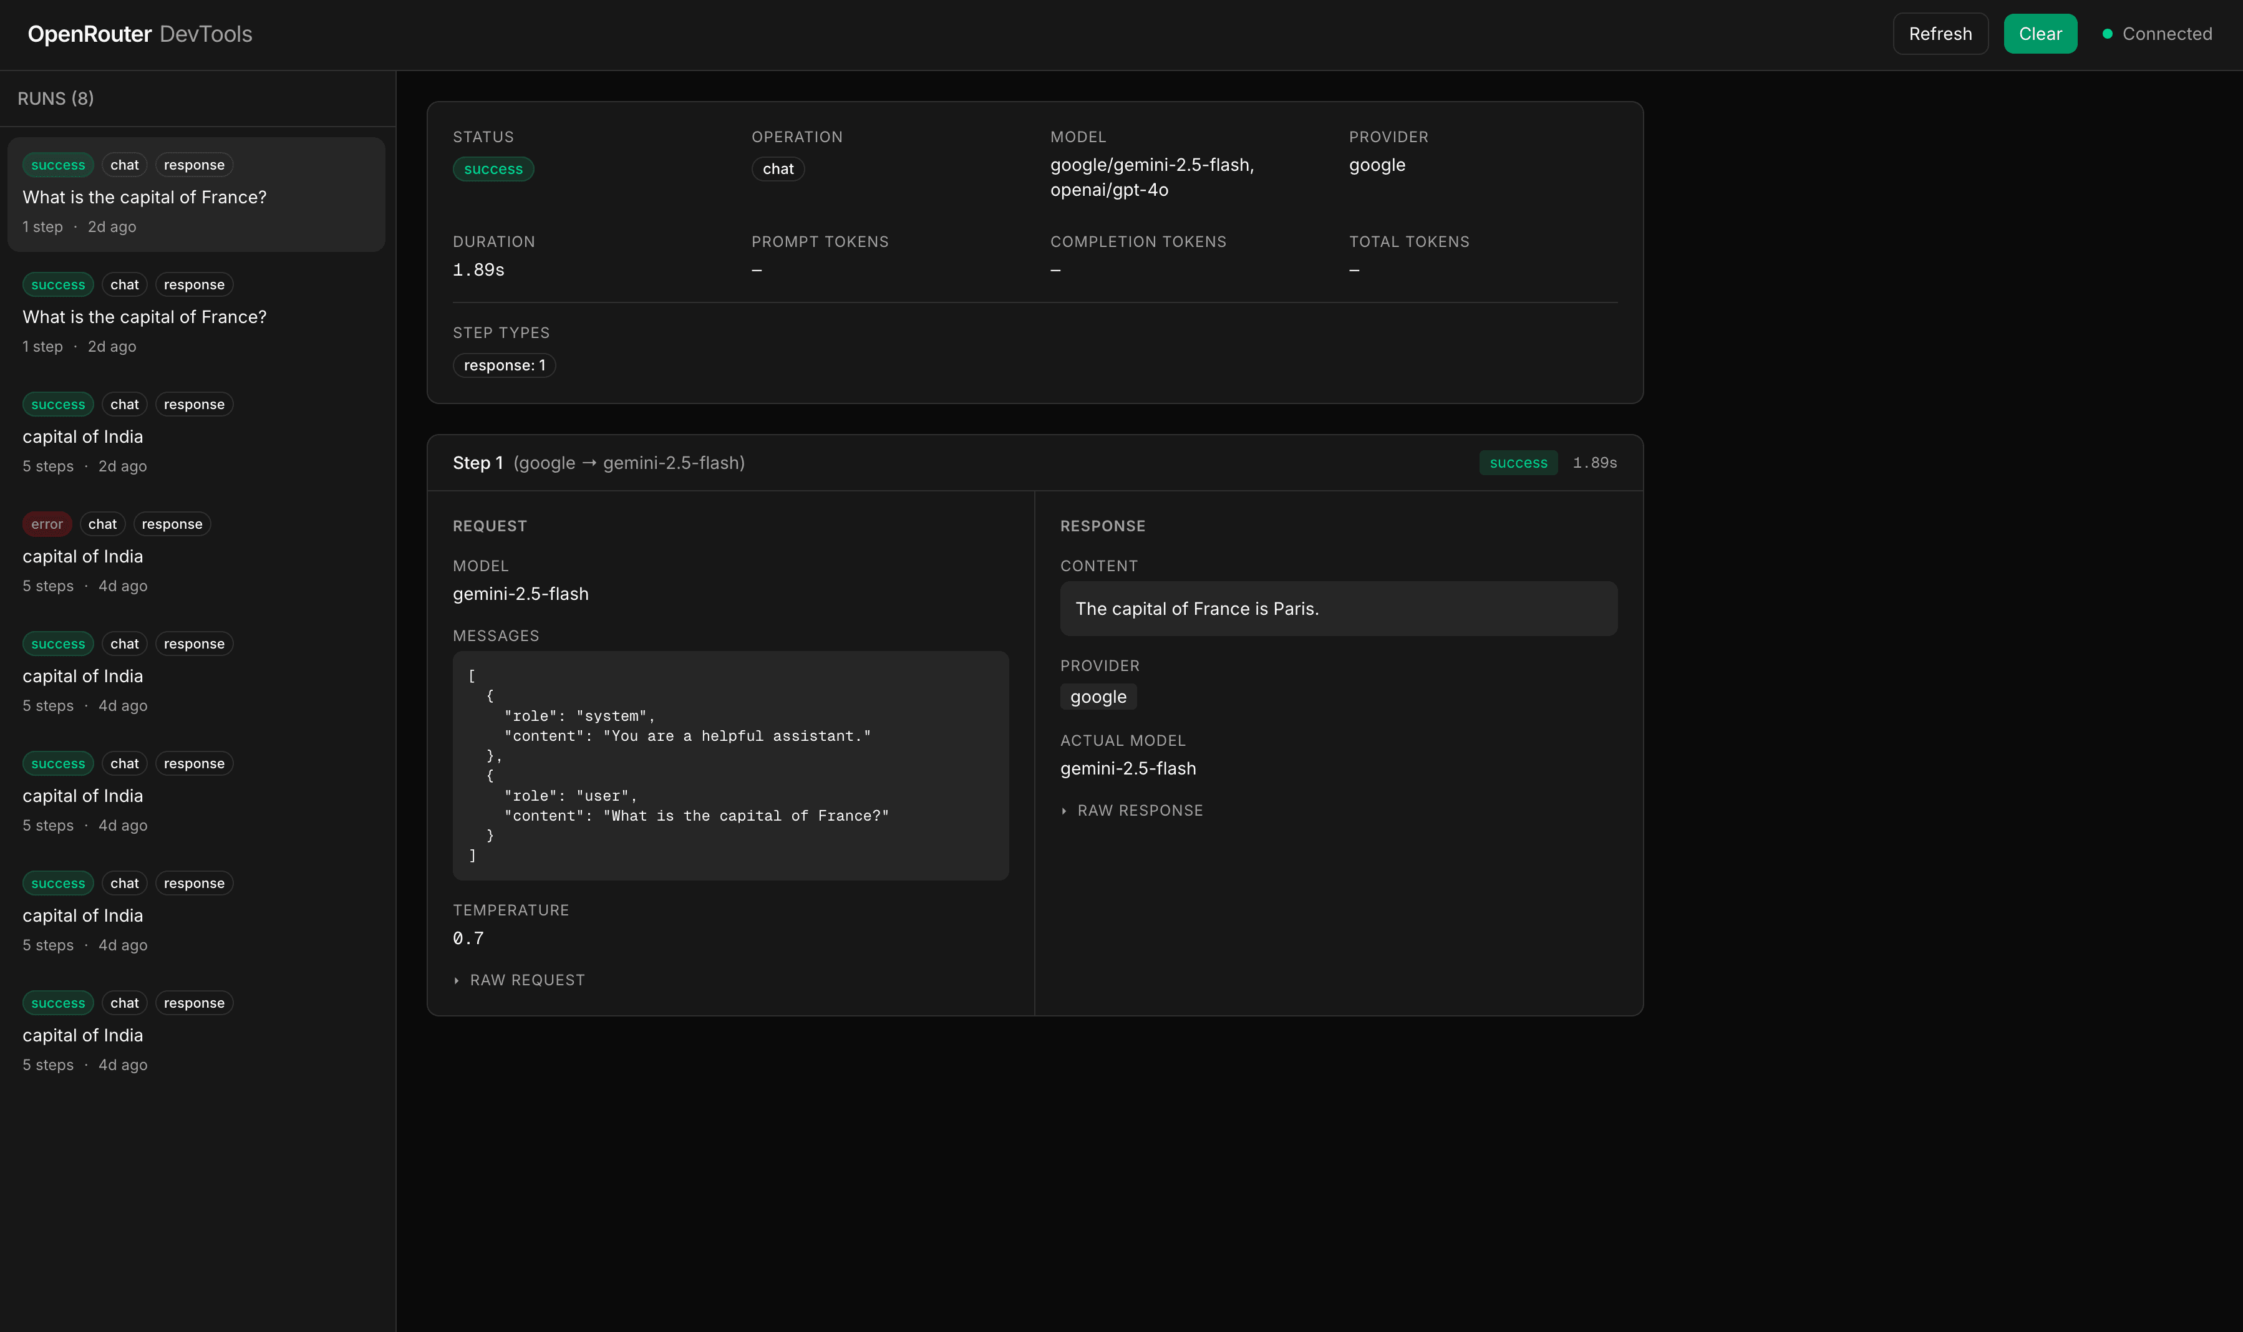Click the red error badge in runs list
The image size is (2243, 1332).
[47, 524]
